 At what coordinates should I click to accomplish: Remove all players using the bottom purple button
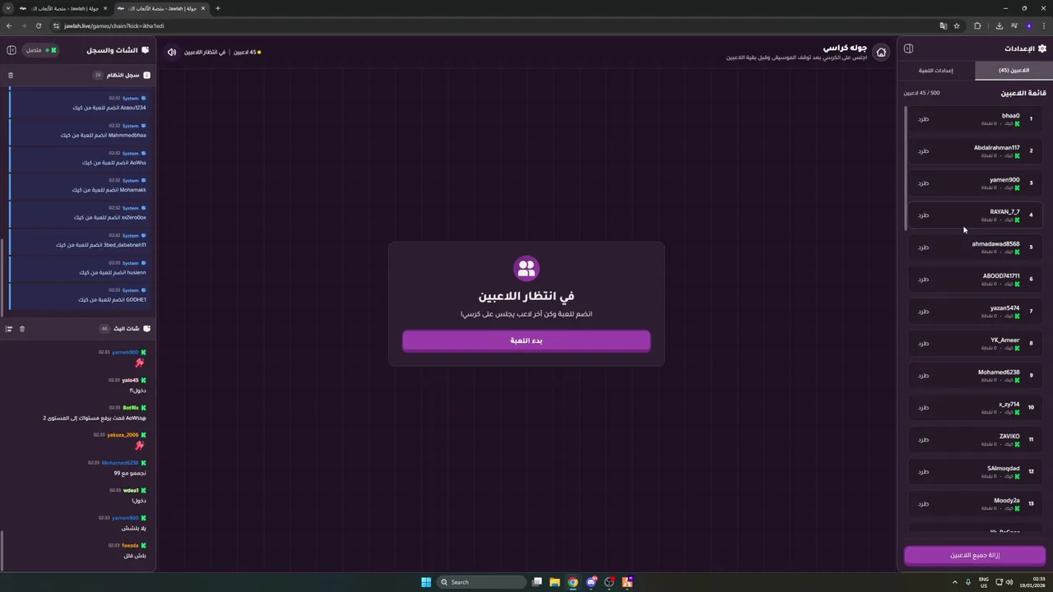[975, 555]
